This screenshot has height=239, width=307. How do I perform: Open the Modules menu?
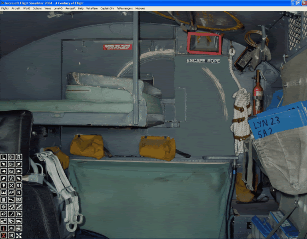[140, 8]
